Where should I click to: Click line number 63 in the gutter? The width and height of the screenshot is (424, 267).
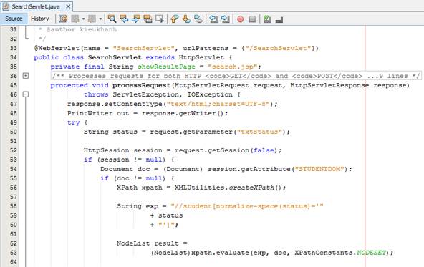[13, 253]
